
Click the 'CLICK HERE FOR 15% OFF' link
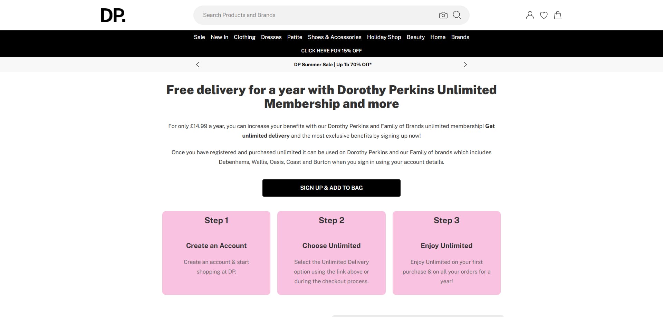tap(331, 51)
